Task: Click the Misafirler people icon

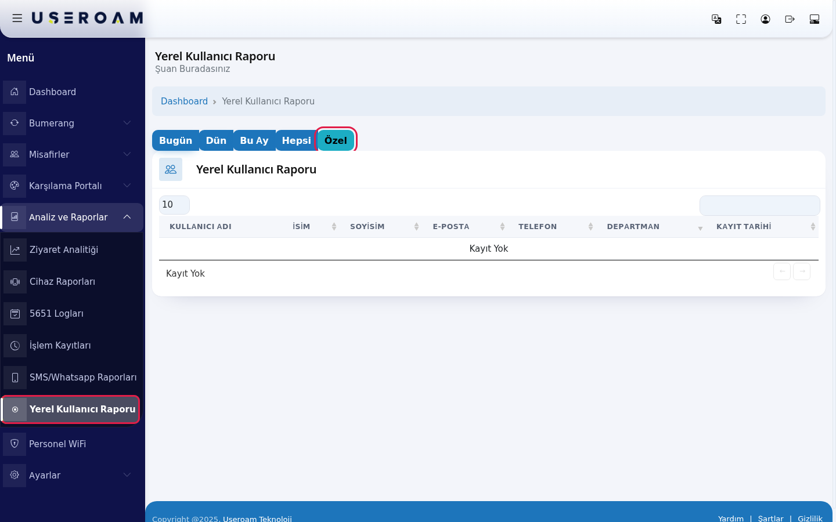Action: click(x=15, y=154)
